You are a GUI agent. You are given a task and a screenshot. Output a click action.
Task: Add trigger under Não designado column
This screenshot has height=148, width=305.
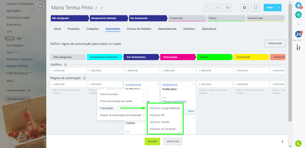(x=68, y=70)
